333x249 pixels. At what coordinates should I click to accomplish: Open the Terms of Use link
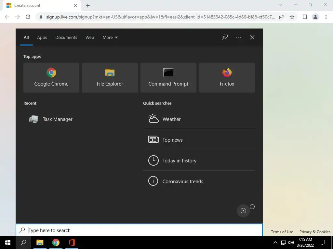coord(282,231)
